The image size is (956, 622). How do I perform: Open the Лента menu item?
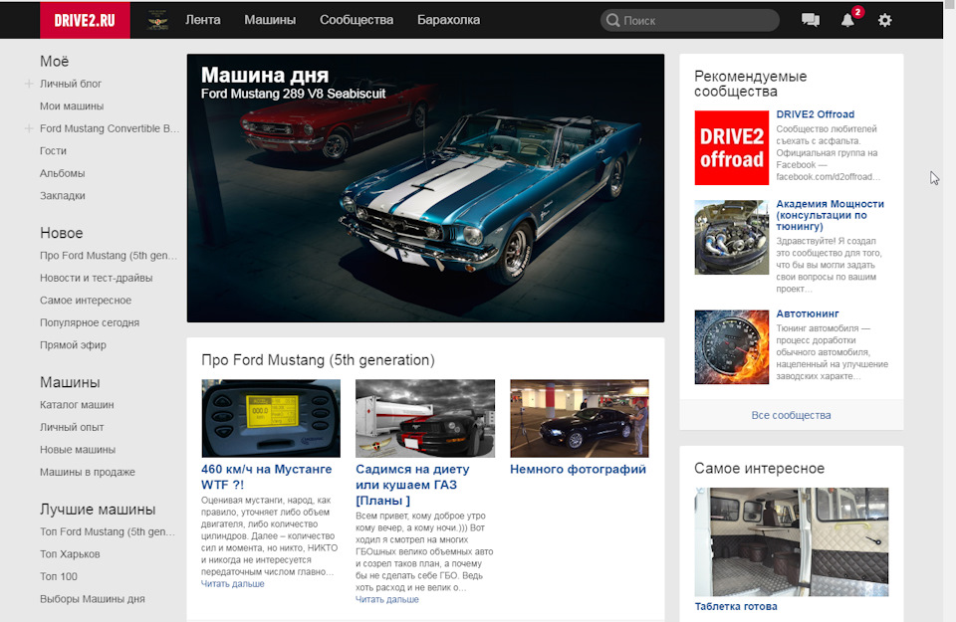click(x=203, y=20)
